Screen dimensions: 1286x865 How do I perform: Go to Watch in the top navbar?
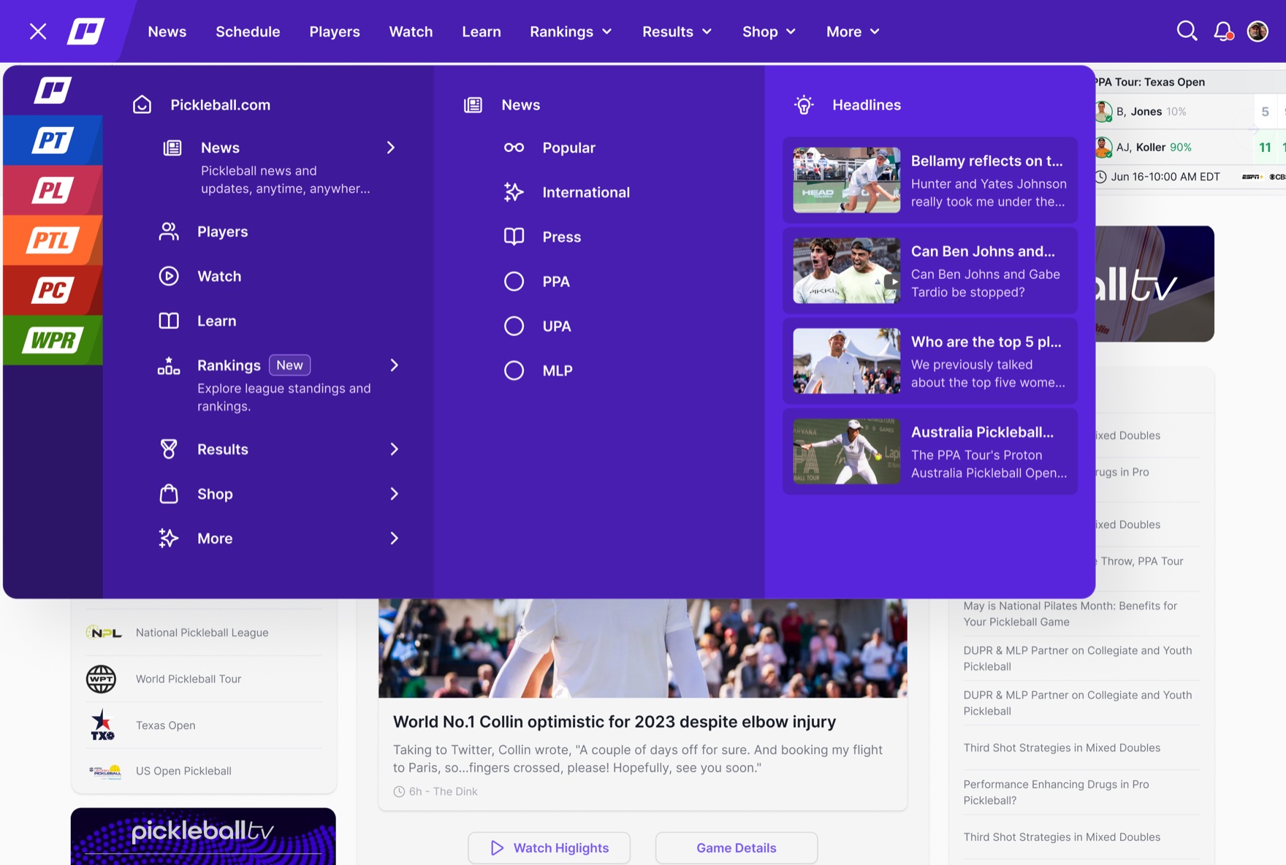click(x=411, y=31)
